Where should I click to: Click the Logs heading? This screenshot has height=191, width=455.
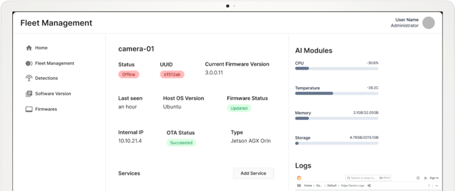pyautogui.click(x=303, y=166)
